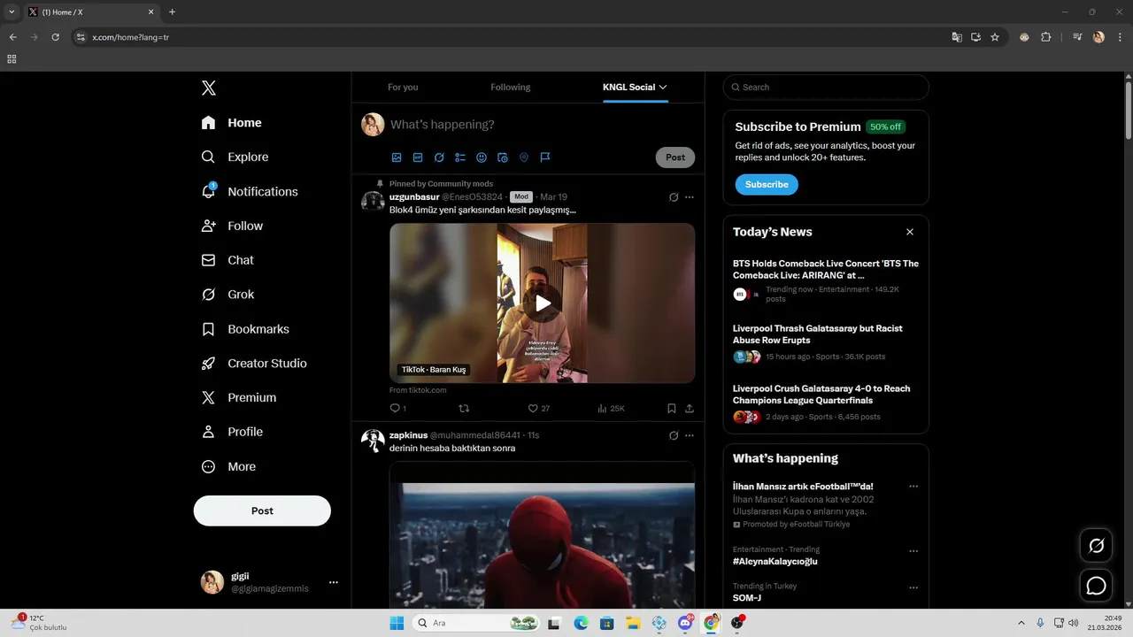The width and height of the screenshot is (1133, 637).
Task: Open Notifications with the bell icon
Action: pyautogui.click(x=250, y=191)
